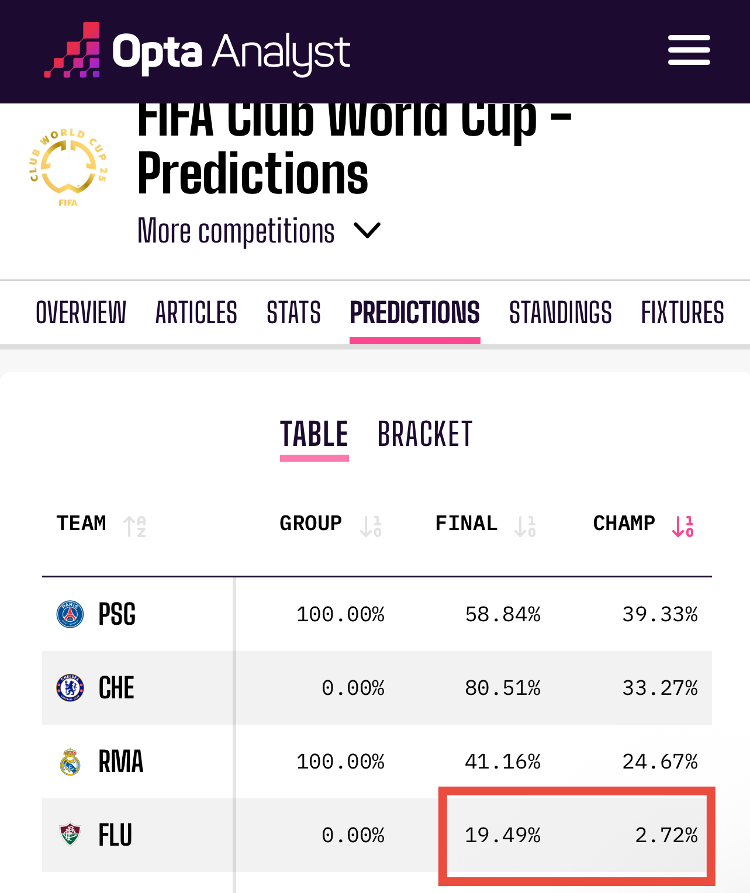Image resolution: width=750 pixels, height=893 pixels.
Task: Click the Opta Analyst logo
Action: click(x=197, y=51)
